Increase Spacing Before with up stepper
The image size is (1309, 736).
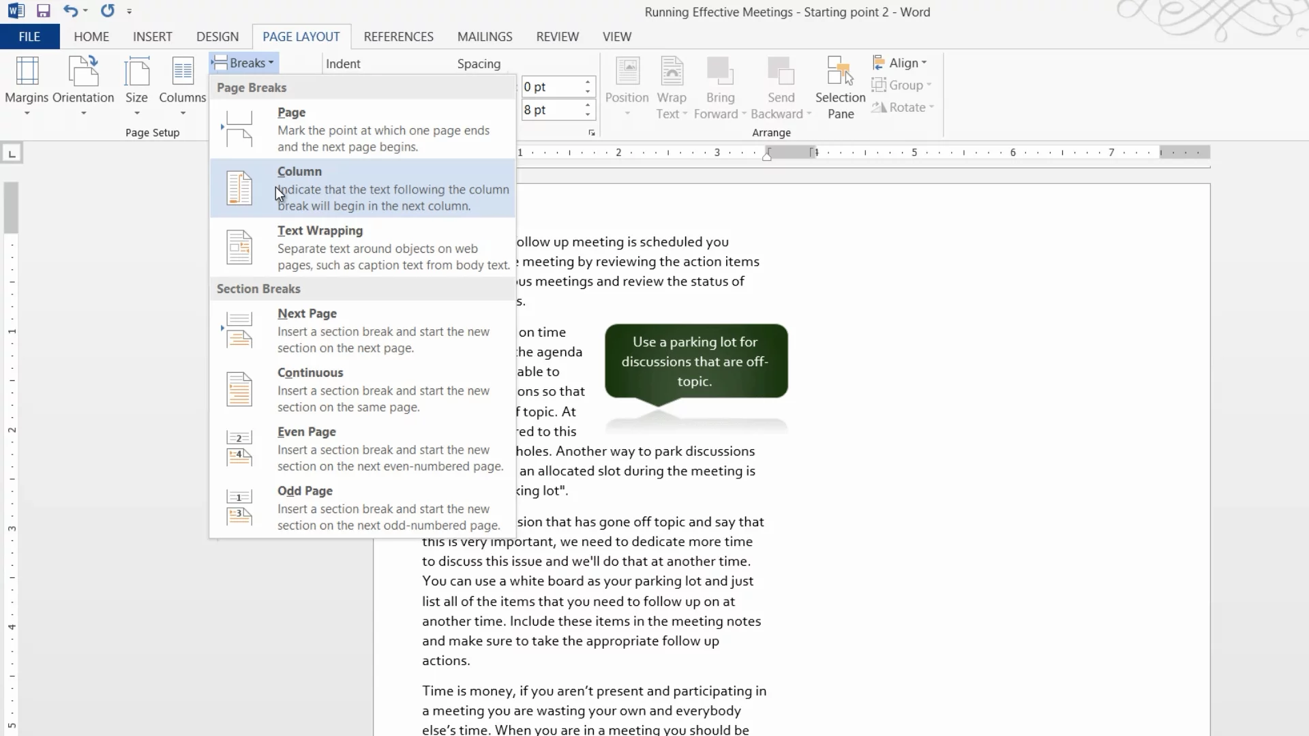point(588,82)
